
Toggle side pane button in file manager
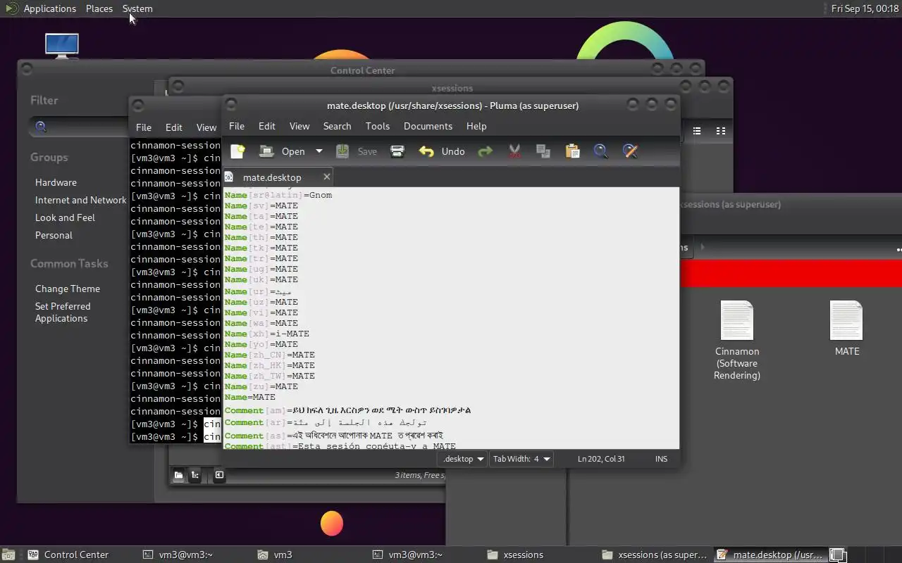click(x=219, y=475)
